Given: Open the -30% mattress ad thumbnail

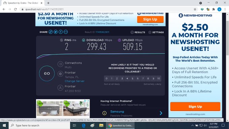Looking at the screenshot, I should 50,108.
